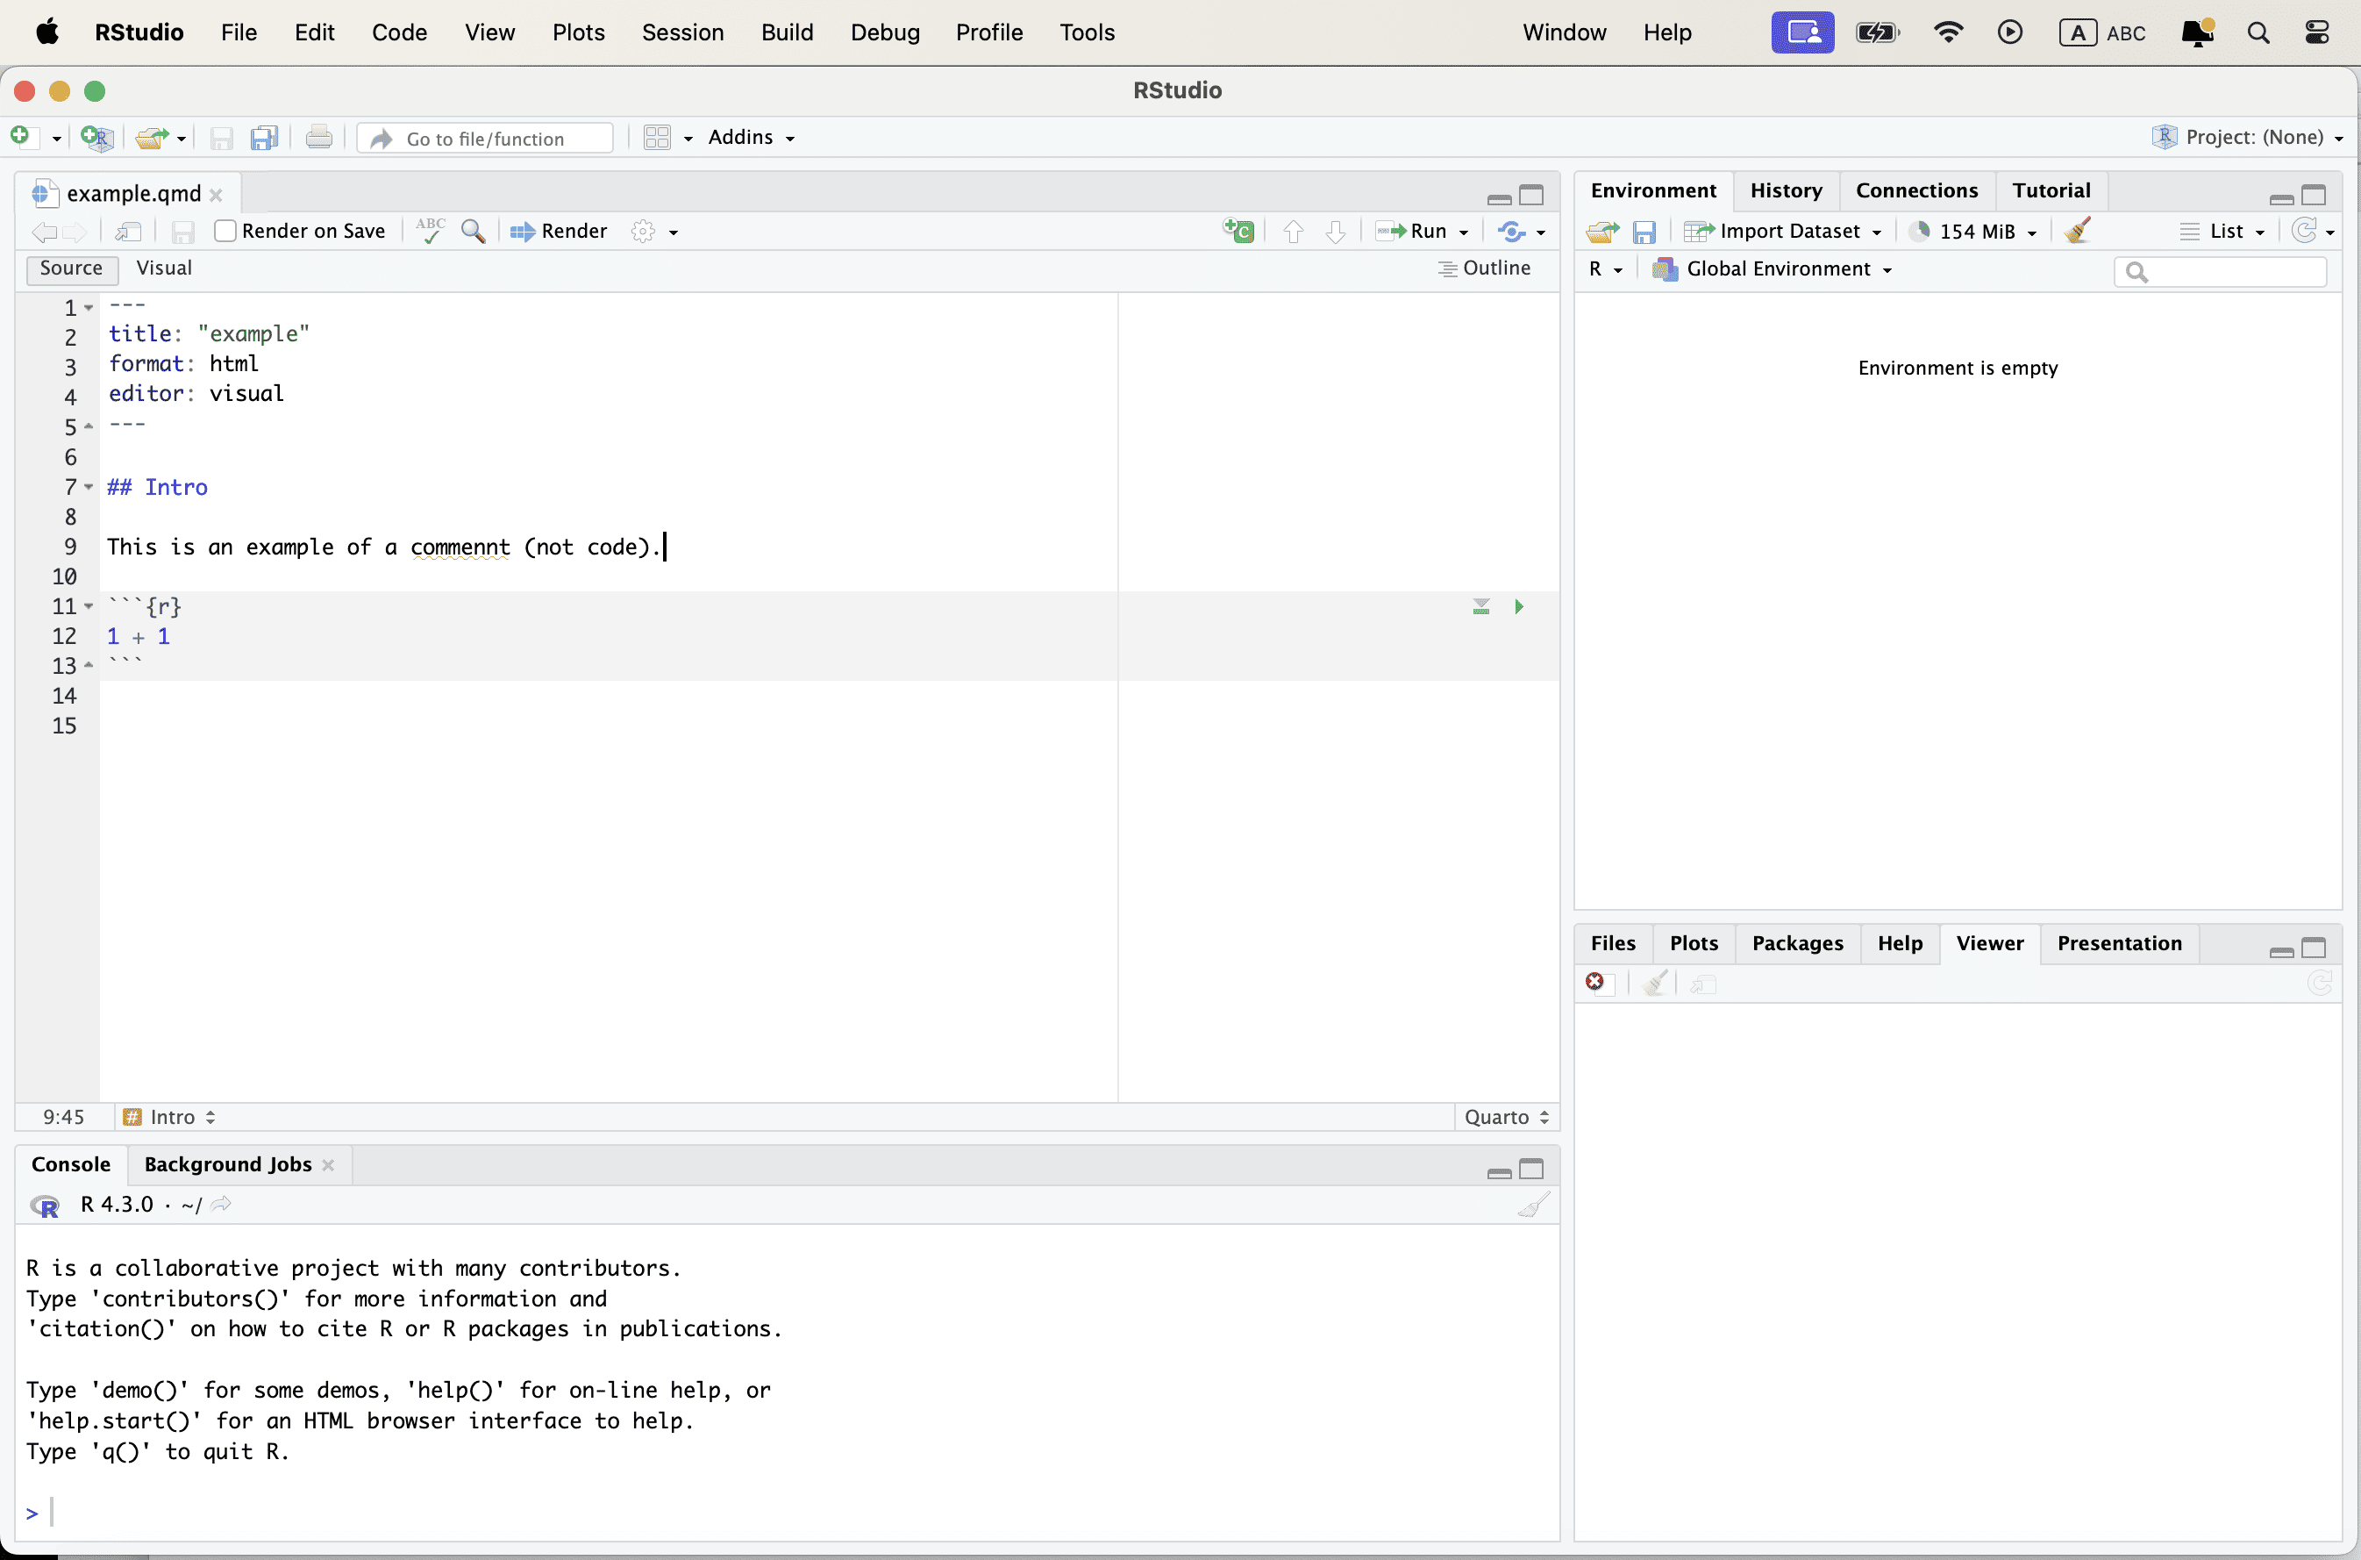Switch to the Packages tab
Image resolution: width=2361 pixels, height=1560 pixels.
1796,942
